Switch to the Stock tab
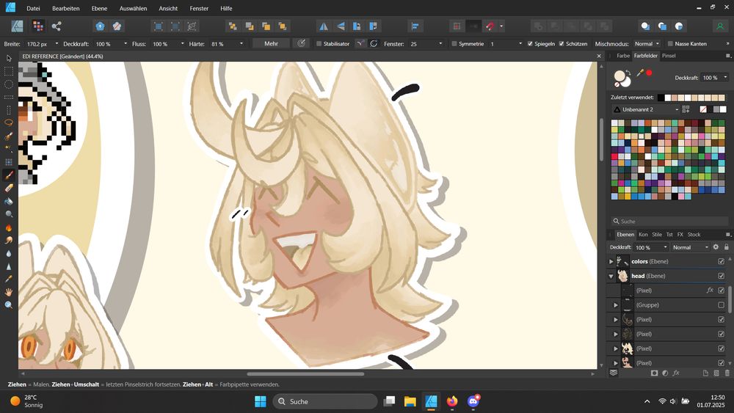This screenshot has height=413, width=734. click(x=694, y=234)
